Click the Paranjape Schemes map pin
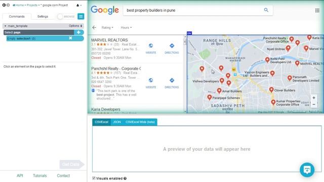324x182 pixels. [x=209, y=97]
